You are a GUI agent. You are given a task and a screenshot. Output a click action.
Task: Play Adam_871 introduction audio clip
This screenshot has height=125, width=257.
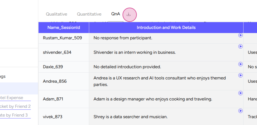241,93
